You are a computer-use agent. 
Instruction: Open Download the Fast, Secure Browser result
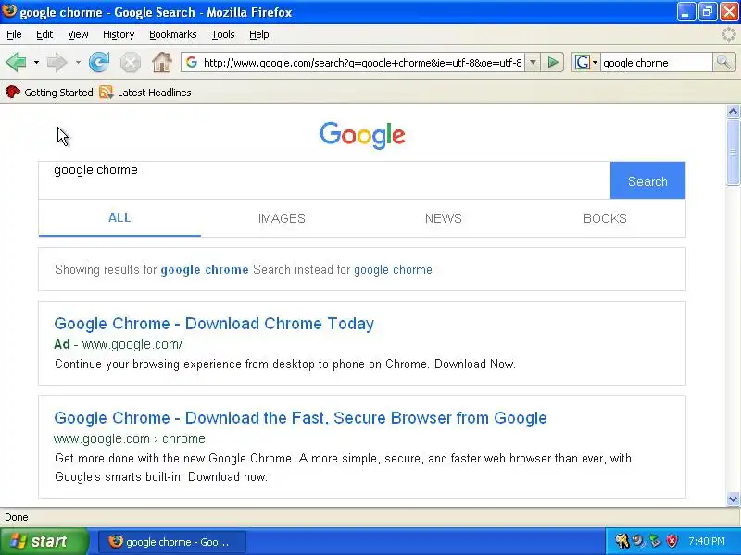coord(300,418)
